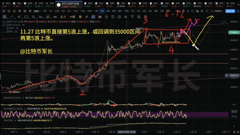Click the chart corner resize icon near 40000

(223, 22)
